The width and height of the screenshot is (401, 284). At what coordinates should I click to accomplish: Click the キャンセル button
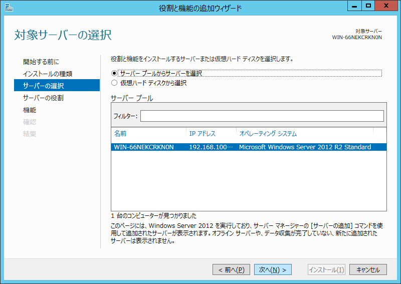pos(368,269)
